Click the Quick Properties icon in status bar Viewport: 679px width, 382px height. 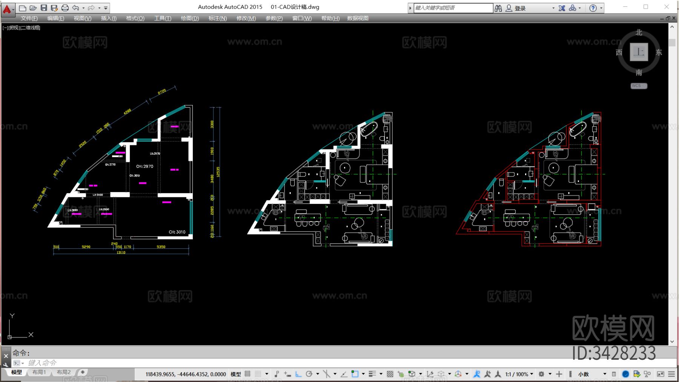[614, 374]
